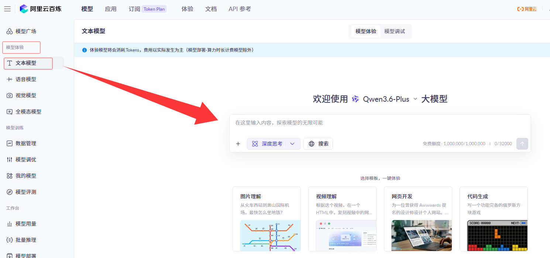Click the 模型广场 sidebar icon

click(x=10, y=31)
